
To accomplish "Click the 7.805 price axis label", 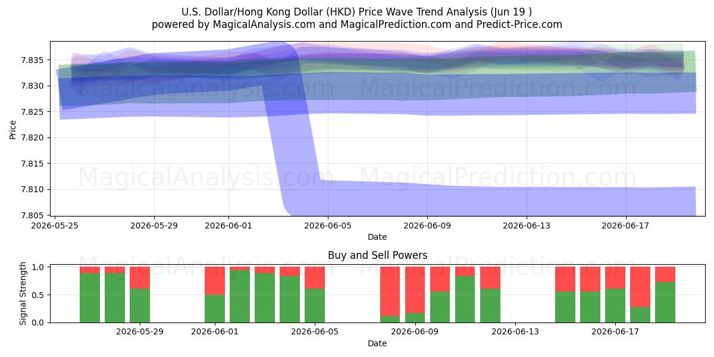I will [x=33, y=215].
